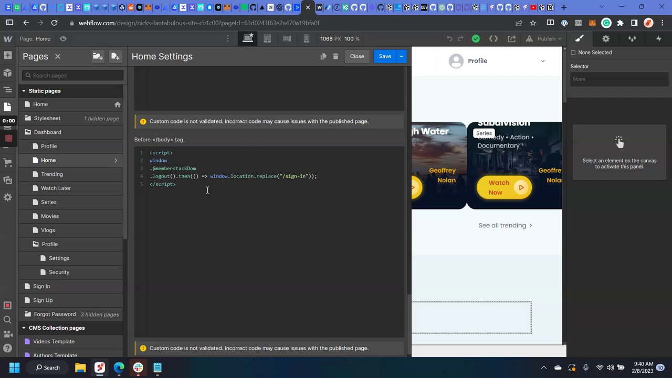Open the share arrow icon
This screenshot has height=378, width=672.
coord(512,39)
